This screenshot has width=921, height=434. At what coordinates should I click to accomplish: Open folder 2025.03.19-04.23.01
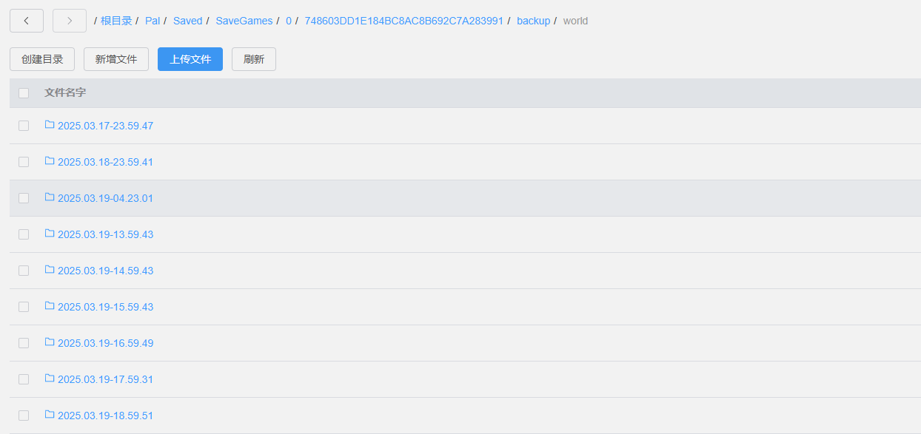pyautogui.click(x=105, y=198)
